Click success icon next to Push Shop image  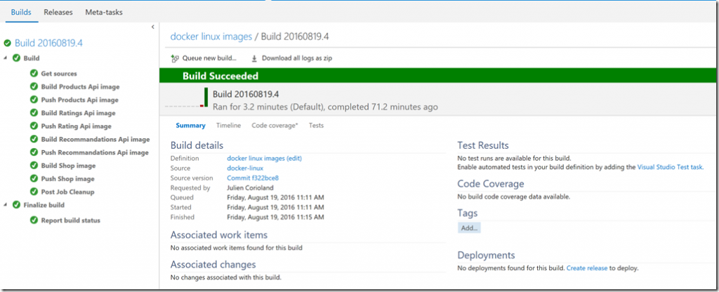tap(34, 179)
